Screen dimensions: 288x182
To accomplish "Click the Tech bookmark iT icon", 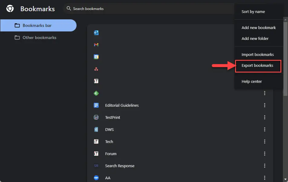I will [96, 141].
